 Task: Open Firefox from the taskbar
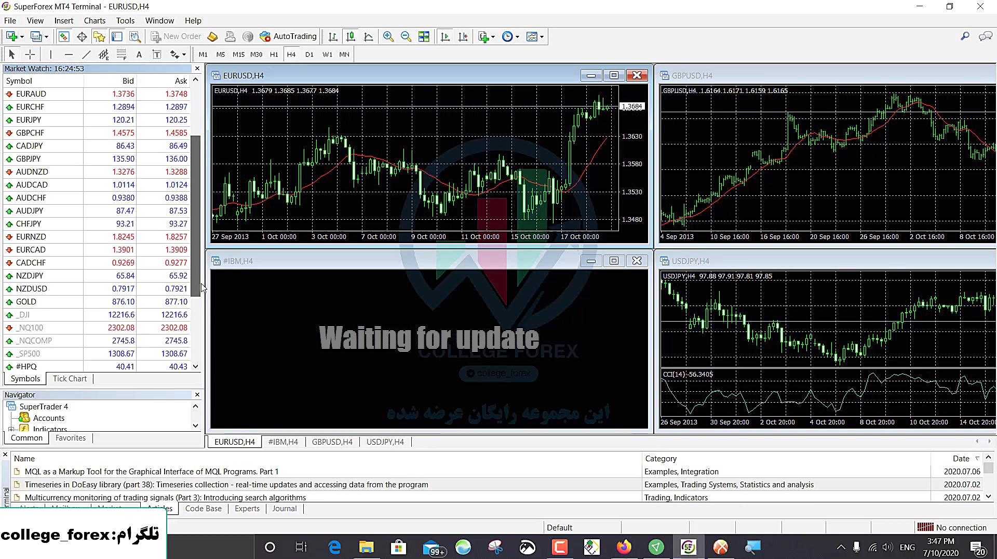pyautogui.click(x=624, y=547)
